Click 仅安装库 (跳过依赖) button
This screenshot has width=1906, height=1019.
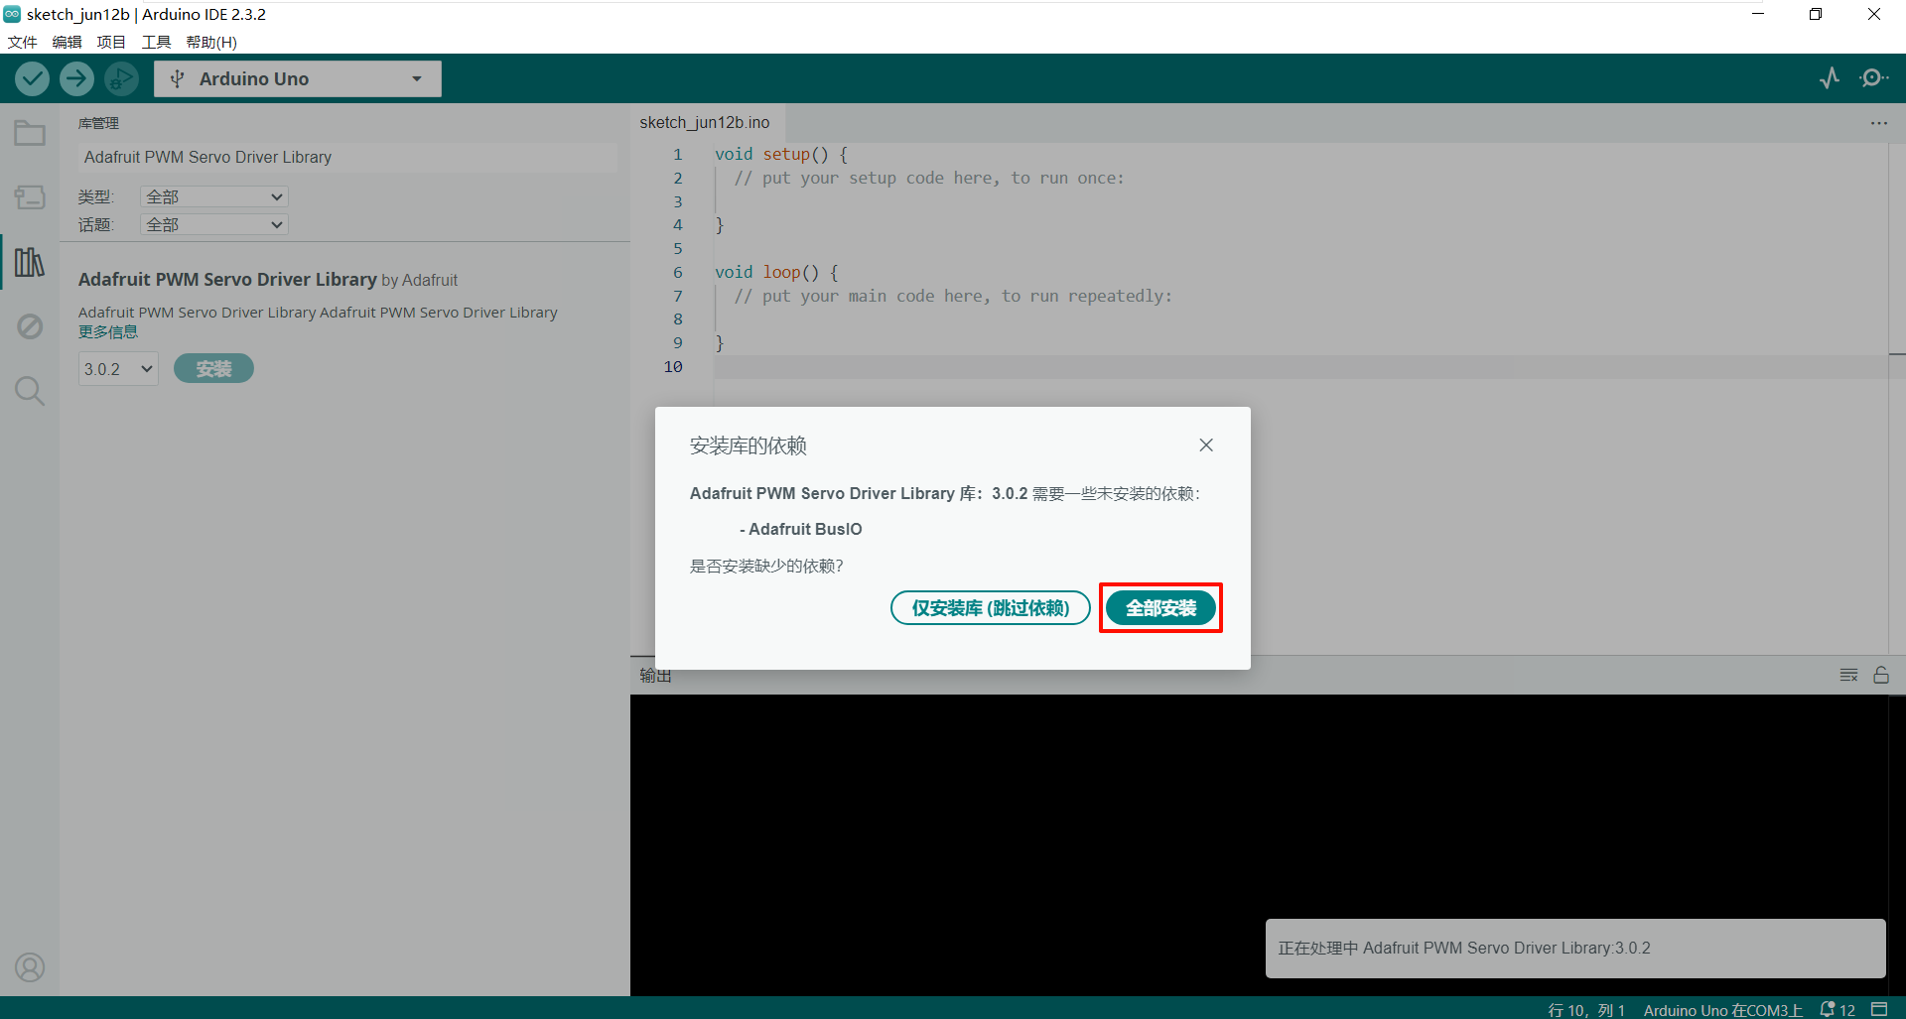click(x=991, y=608)
